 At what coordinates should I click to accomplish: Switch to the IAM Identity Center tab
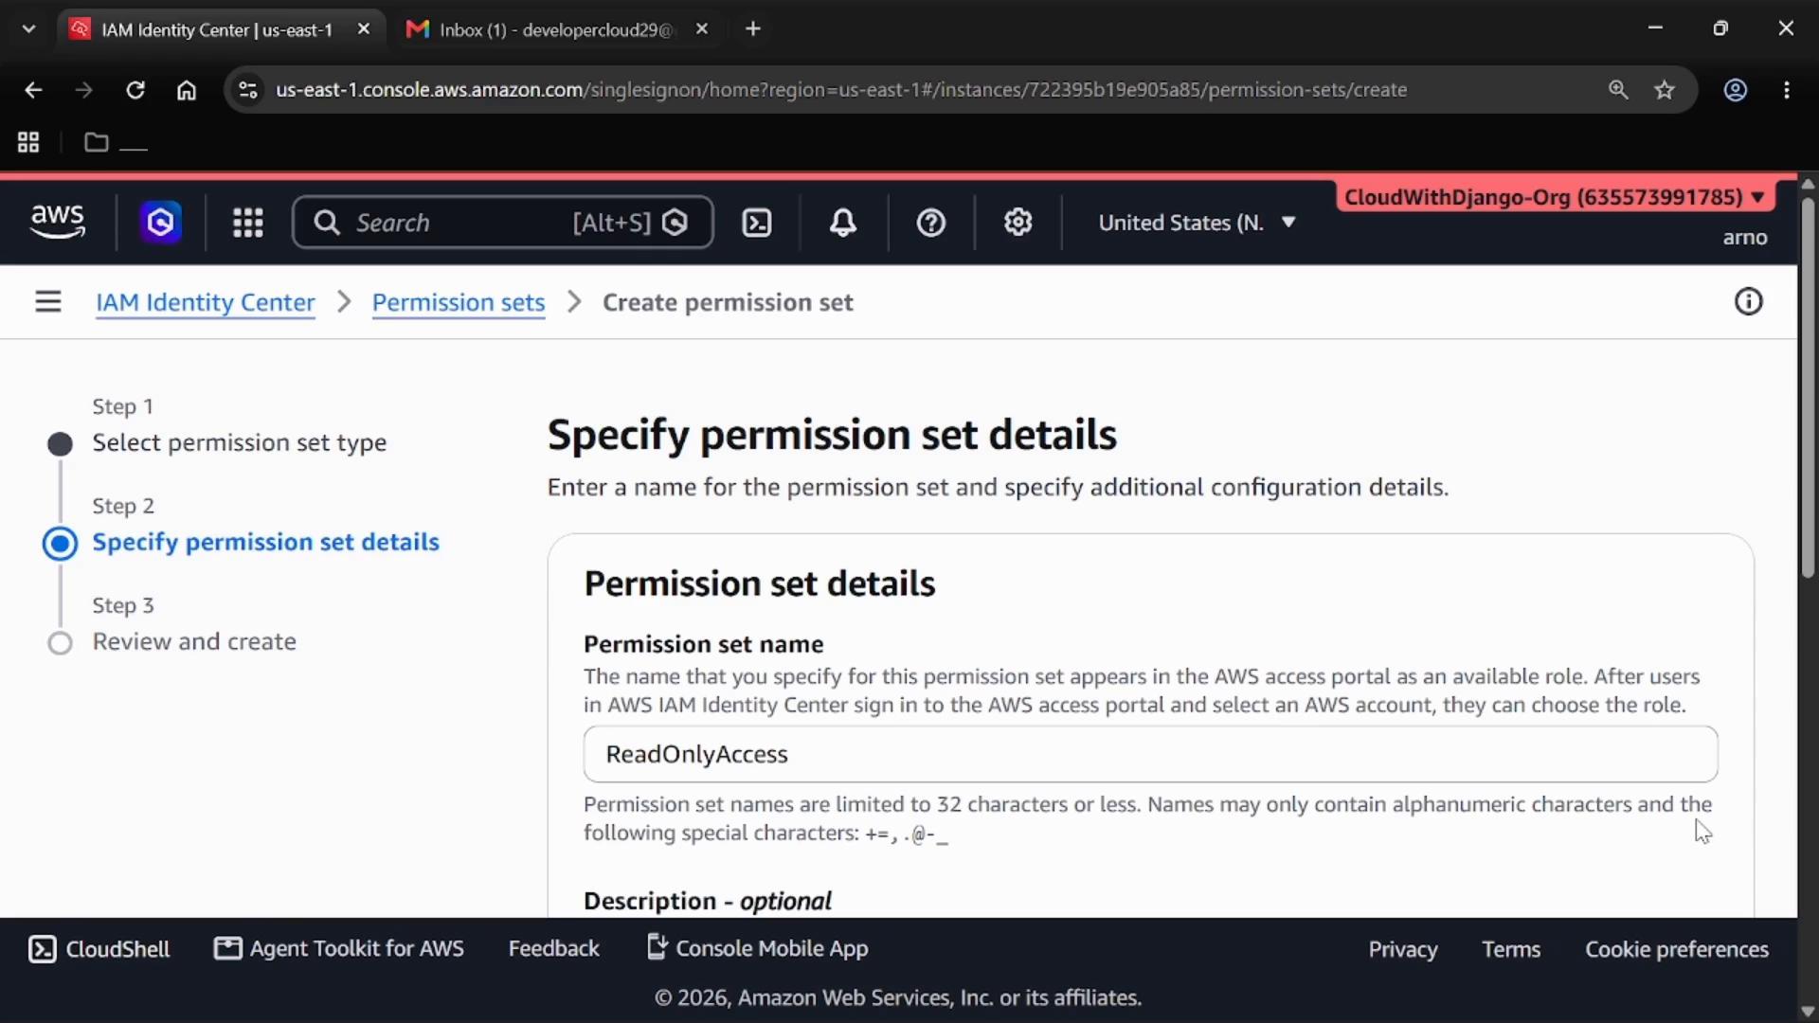(220, 29)
